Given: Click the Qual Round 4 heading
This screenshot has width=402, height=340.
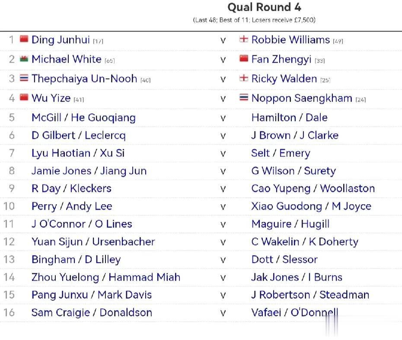Looking at the screenshot, I should [x=264, y=7].
